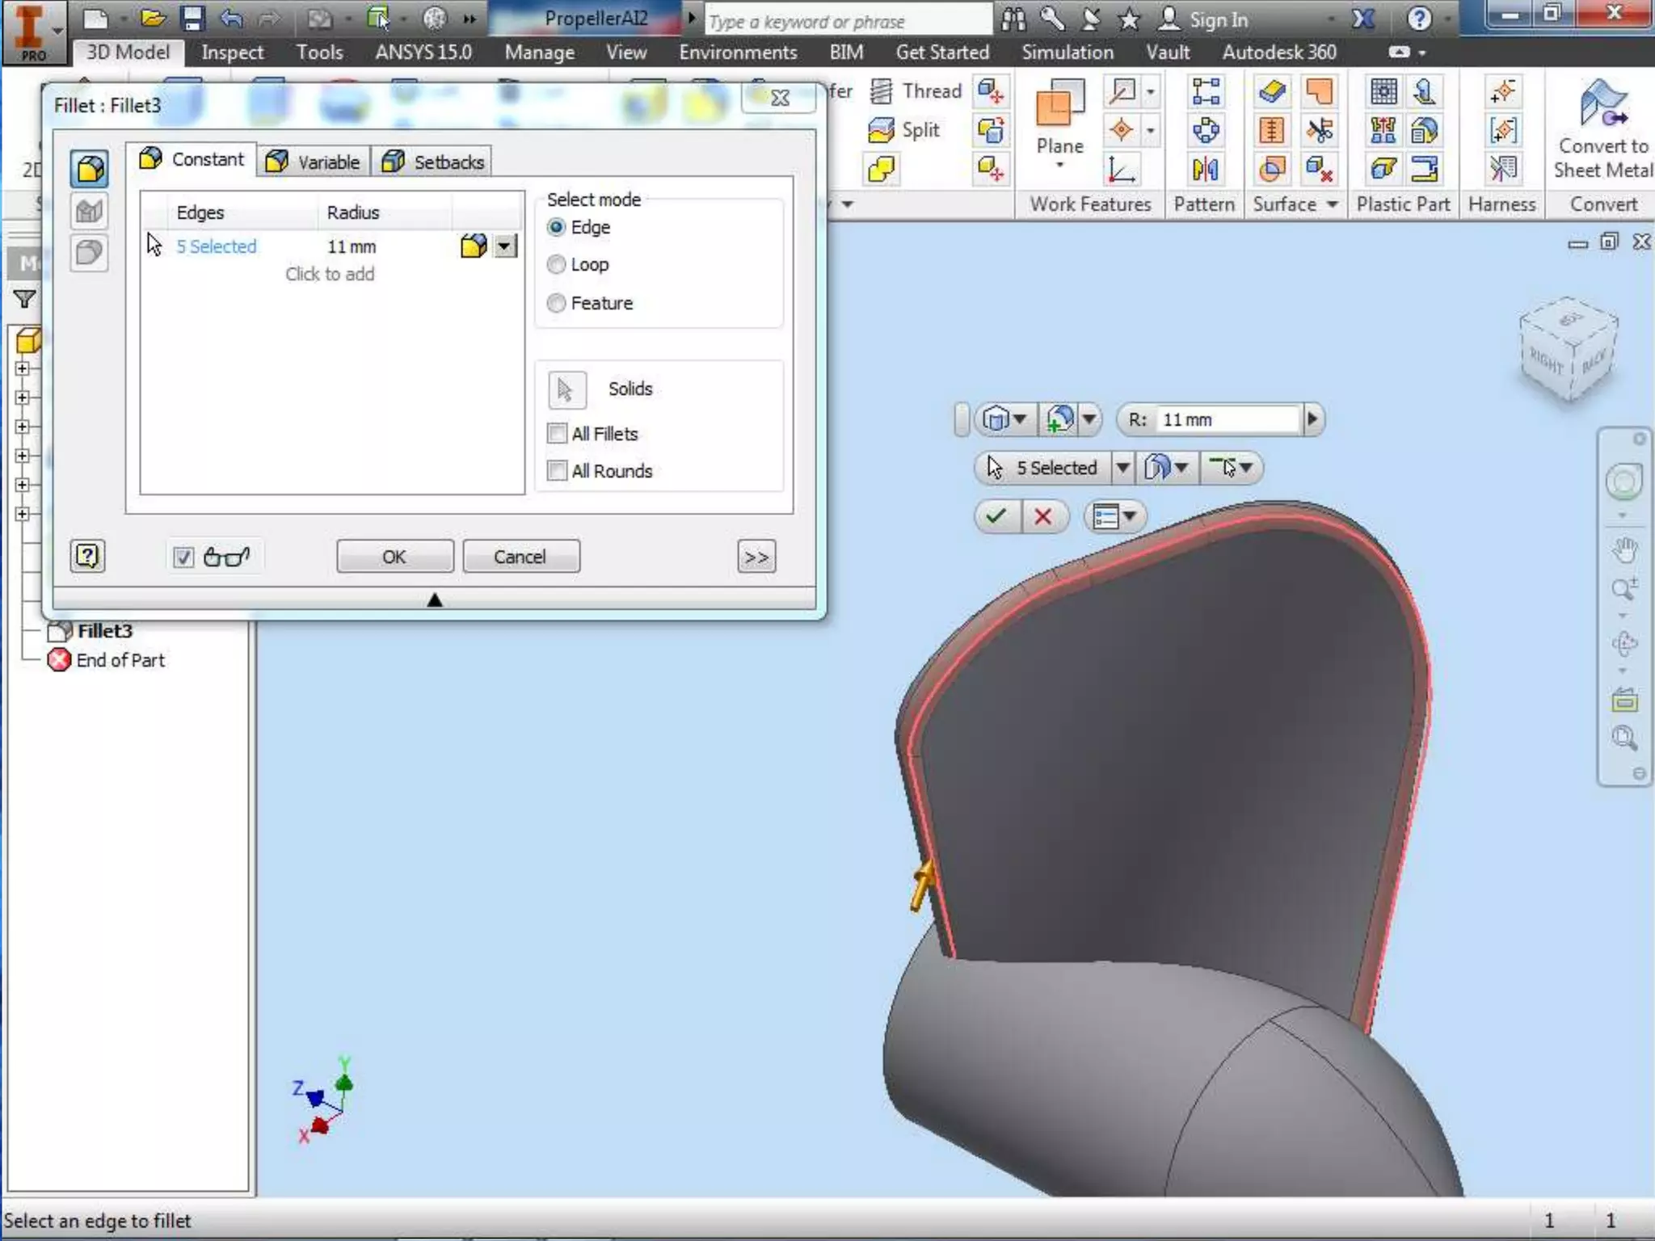The width and height of the screenshot is (1655, 1241).
Task: Select the Loop radio button
Action: (556, 264)
